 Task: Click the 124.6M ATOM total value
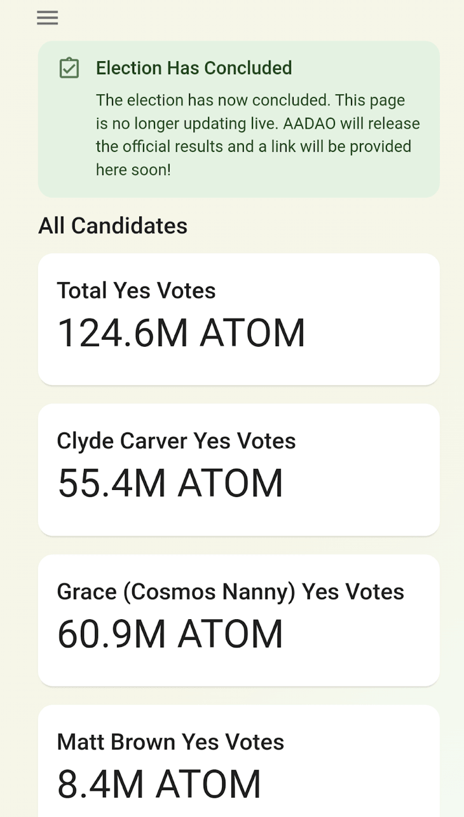tap(181, 333)
